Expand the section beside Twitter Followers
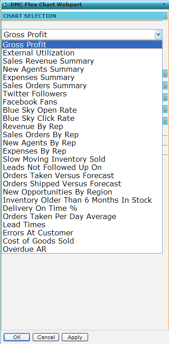The height and width of the screenshot is (344, 169). [x=165, y=97]
